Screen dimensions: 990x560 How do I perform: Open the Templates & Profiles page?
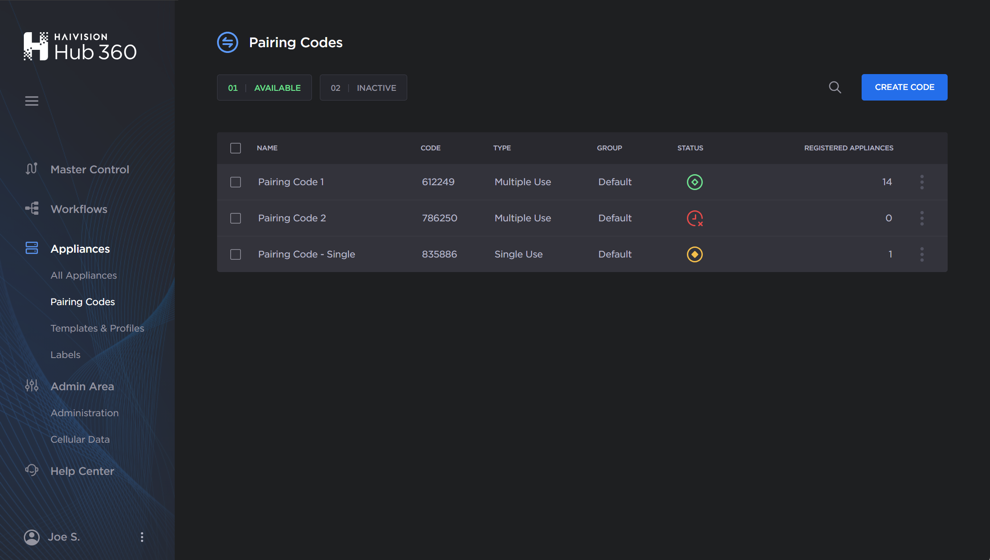(x=97, y=328)
